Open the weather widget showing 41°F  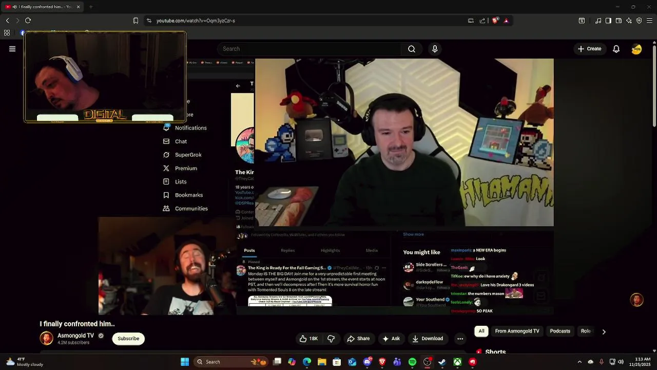[26, 362]
